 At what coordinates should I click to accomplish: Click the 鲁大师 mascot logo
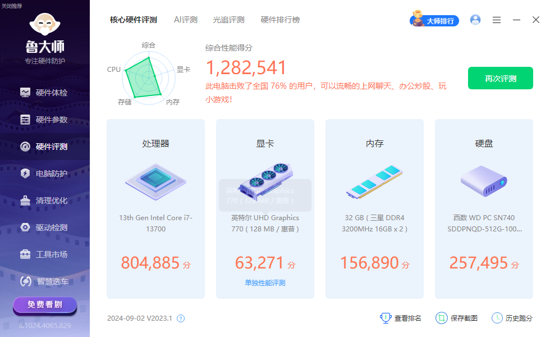tap(45, 25)
